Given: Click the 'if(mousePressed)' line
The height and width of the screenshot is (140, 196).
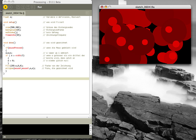Looking at the screenshot, I should (14, 48).
